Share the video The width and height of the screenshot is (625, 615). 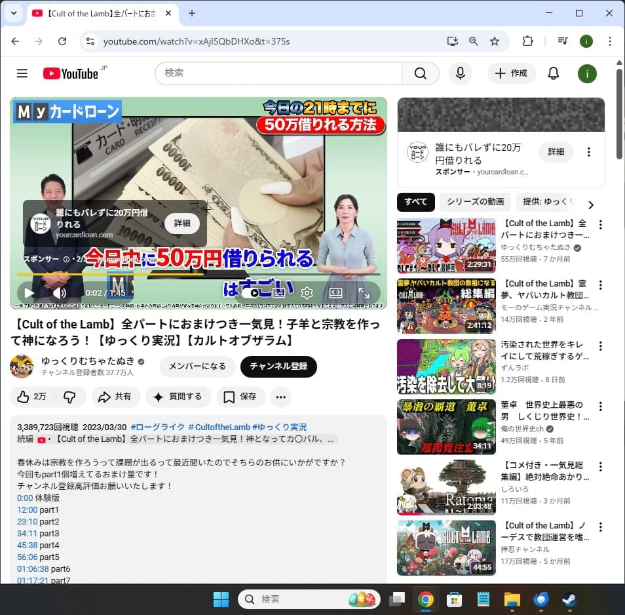[x=115, y=397]
